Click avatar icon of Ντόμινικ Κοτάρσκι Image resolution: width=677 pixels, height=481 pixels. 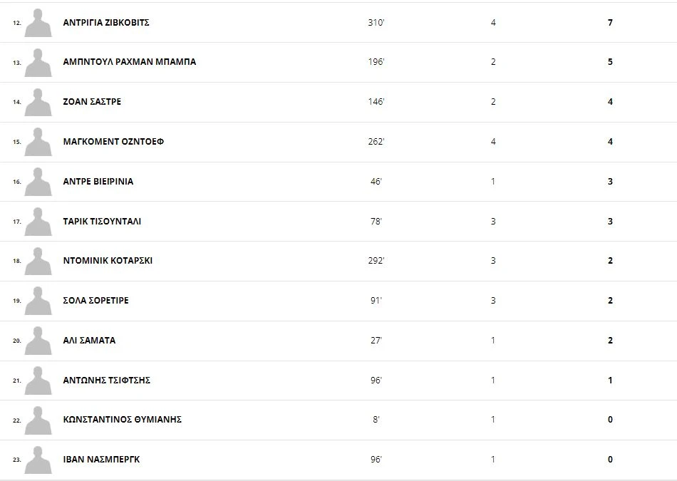click(38, 261)
